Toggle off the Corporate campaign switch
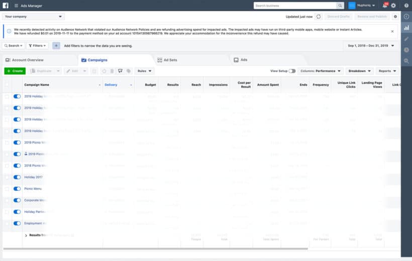412x261 pixels. (17, 200)
